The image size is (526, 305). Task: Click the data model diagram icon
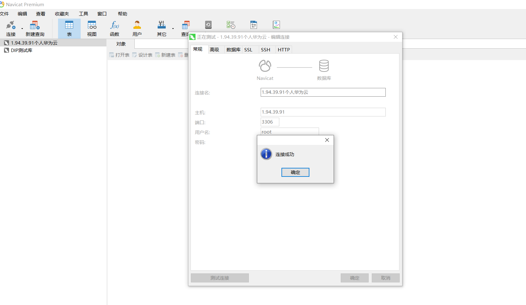tap(254, 25)
